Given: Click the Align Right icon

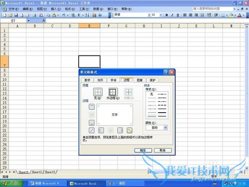Looking at the screenshot, I should [x=196, y=15].
